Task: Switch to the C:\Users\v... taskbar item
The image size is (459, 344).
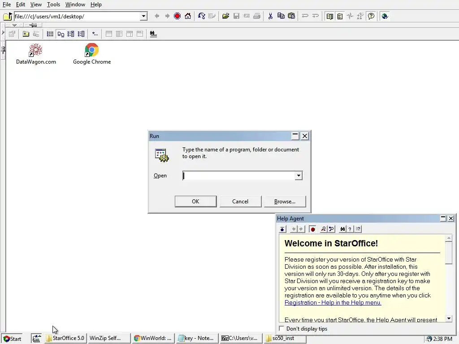Action: (x=241, y=338)
